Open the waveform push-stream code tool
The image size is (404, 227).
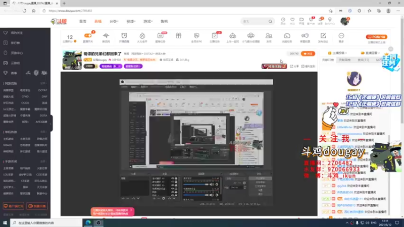[106, 37]
